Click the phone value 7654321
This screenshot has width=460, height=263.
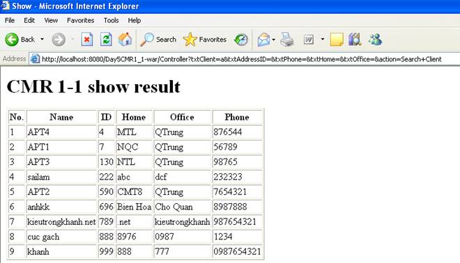pos(230,192)
